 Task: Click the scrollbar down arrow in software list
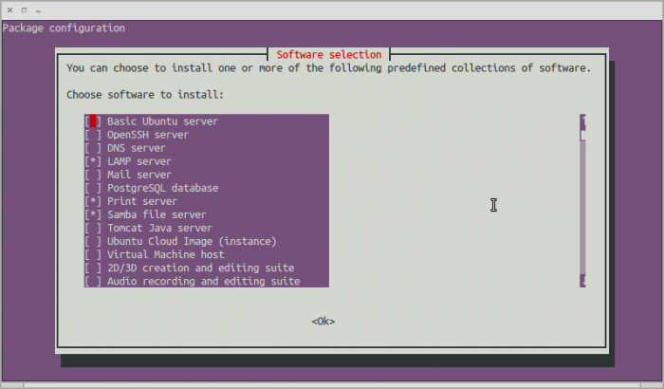click(x=583, y=281)
